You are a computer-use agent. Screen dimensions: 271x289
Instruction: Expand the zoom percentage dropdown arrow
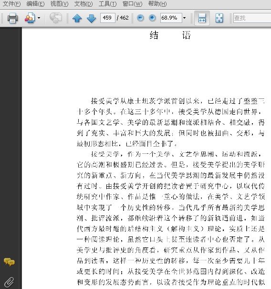click(184, 18)
